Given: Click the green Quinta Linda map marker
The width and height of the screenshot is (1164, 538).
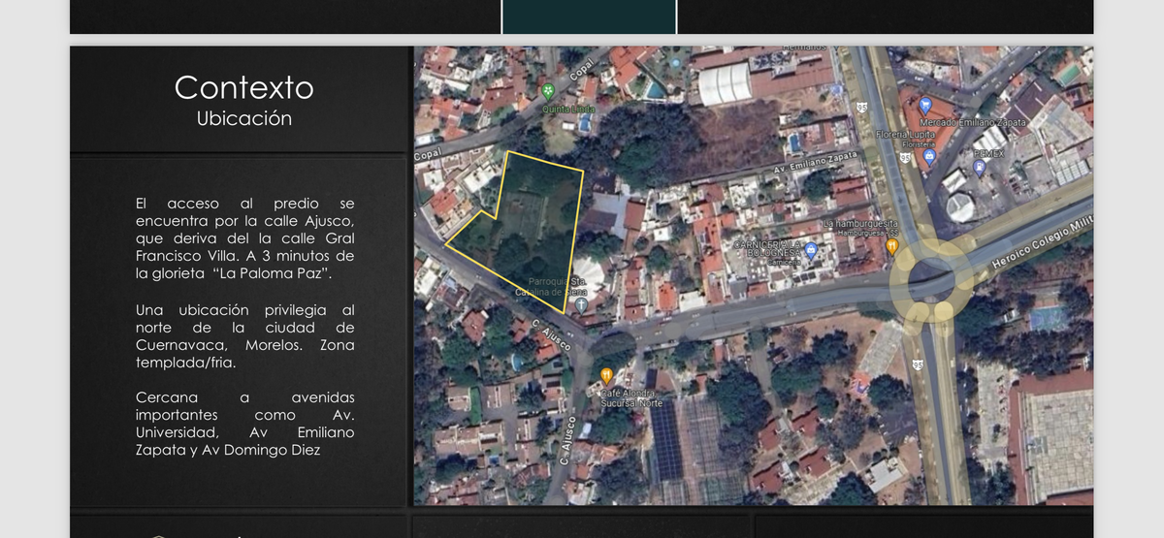Looking at the screenshot, I should pos(549,92).
